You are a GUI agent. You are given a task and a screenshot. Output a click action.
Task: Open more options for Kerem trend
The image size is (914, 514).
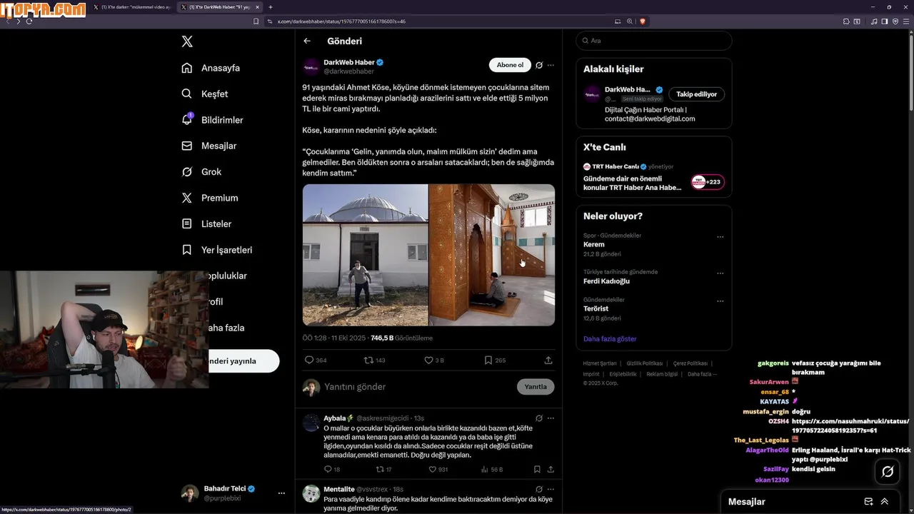(x=720, y=237)
